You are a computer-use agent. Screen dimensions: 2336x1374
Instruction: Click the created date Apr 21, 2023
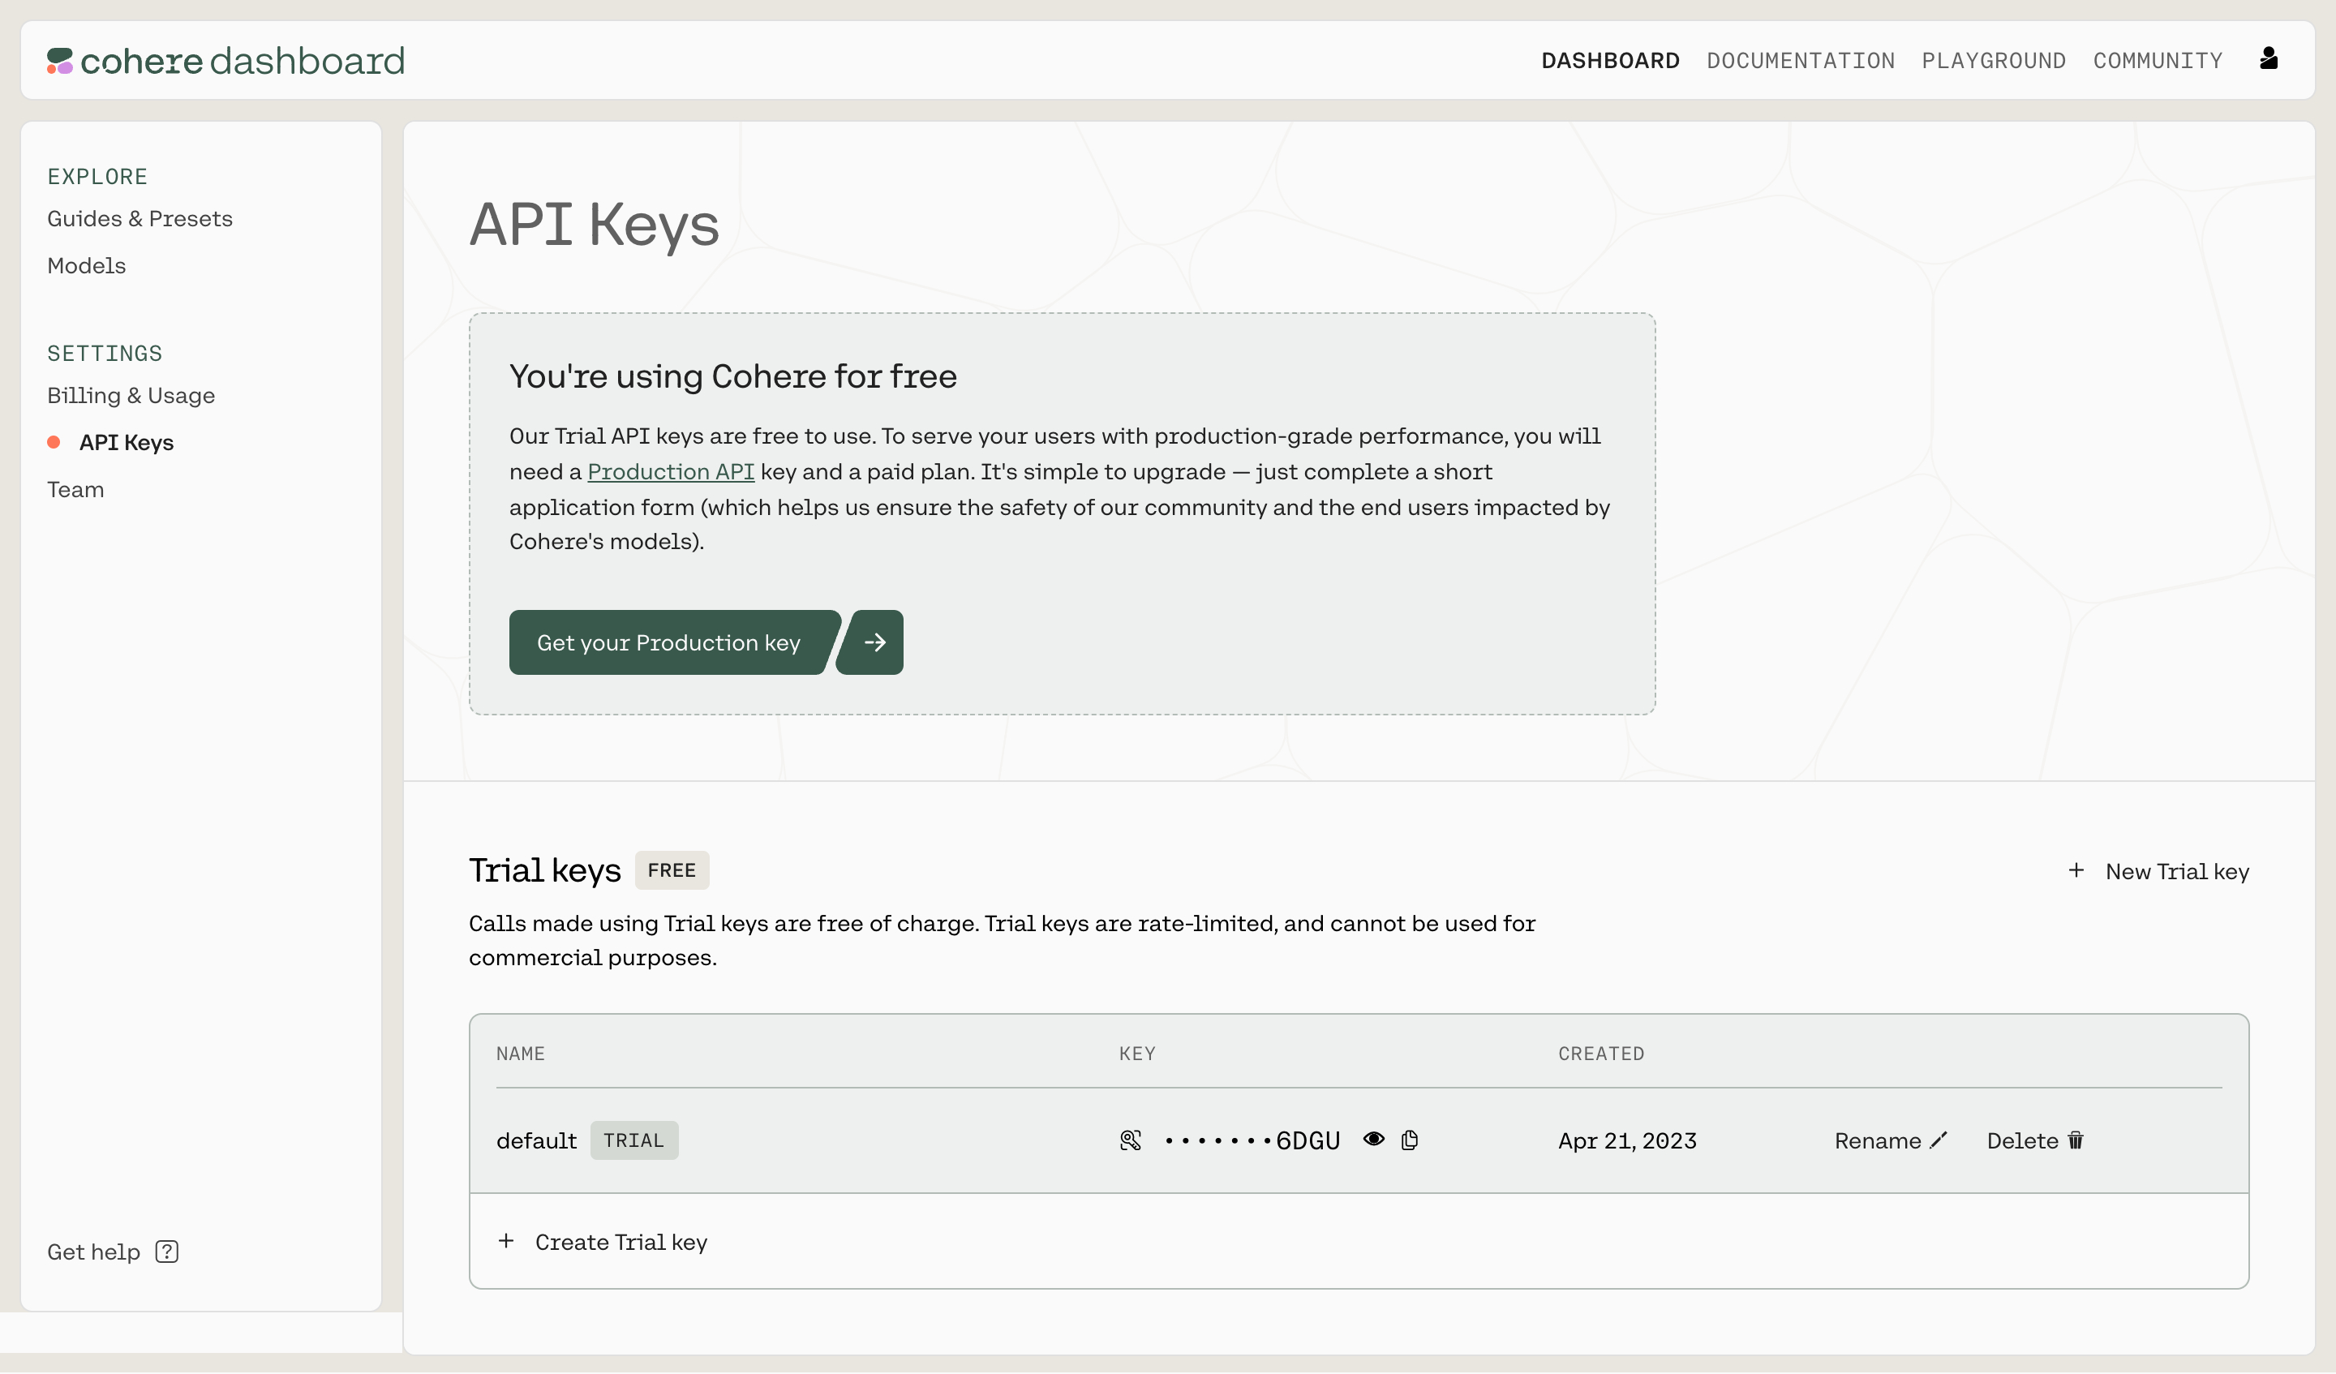point(1627,1140)
